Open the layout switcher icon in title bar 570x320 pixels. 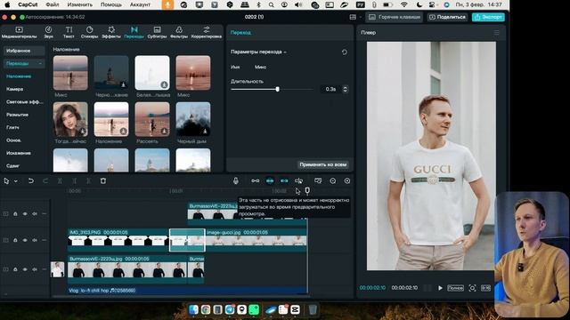point(353,17)
